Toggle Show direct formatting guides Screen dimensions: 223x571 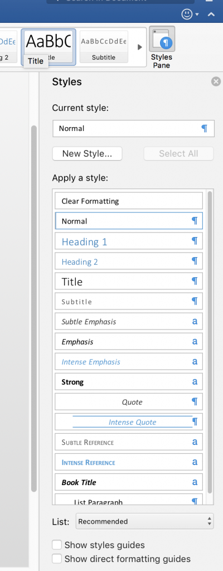[x=56, y=559]
